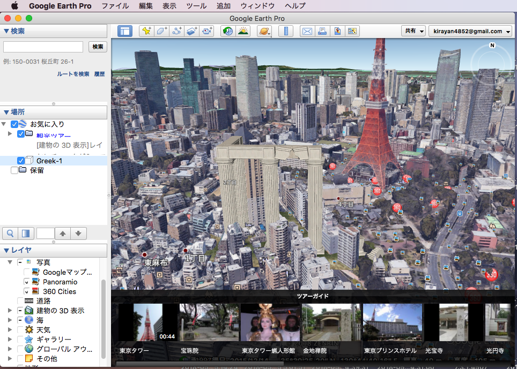Open the 宝珠院 tour thumbnail
Image resolution: width=517 pixels, height=369 pixels.
[x=209, y=322]
